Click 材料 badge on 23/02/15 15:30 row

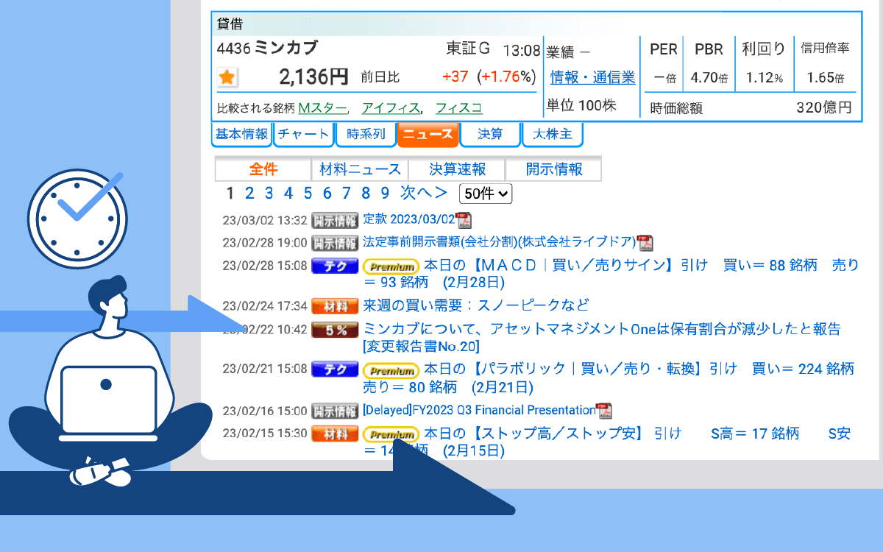(x=335, y=434)
